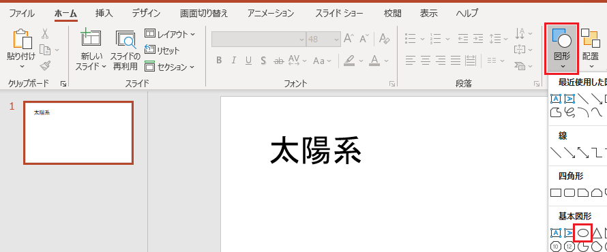Open the ファイル tab
The width and height of the screenshot is (607, 252).
click(22, 14)
